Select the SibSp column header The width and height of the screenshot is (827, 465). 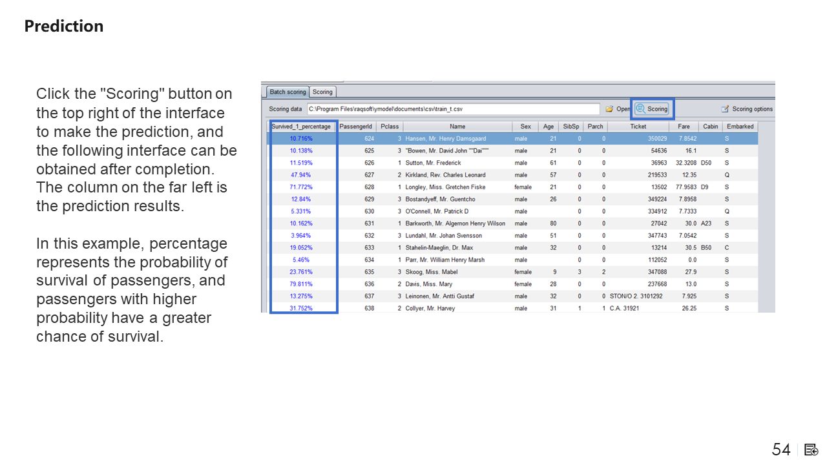point(571,127)
